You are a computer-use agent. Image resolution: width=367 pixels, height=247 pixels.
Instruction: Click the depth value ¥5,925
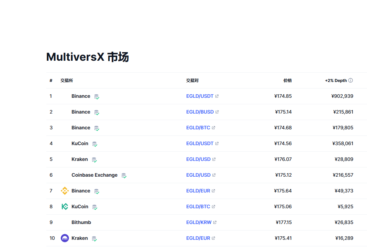point(345,207)
